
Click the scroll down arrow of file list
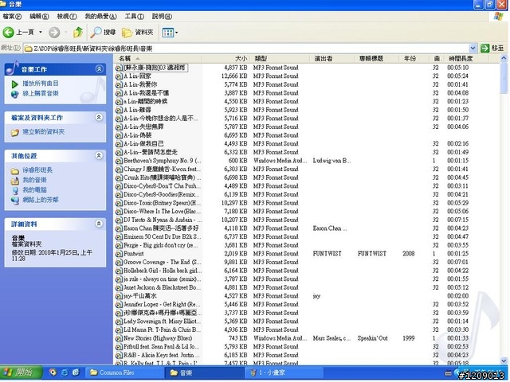coord(504,361)
